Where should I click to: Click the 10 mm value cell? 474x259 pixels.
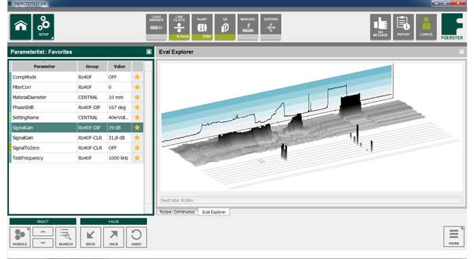[119, 97]
